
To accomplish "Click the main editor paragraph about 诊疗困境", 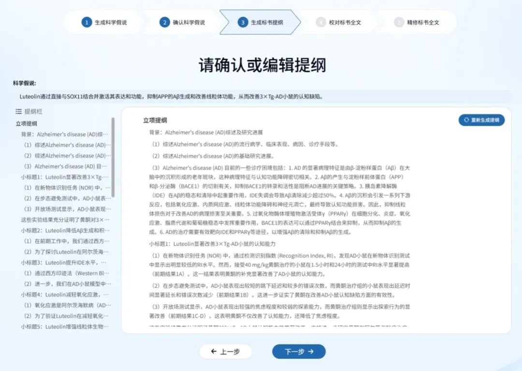I will coord(280,200).
